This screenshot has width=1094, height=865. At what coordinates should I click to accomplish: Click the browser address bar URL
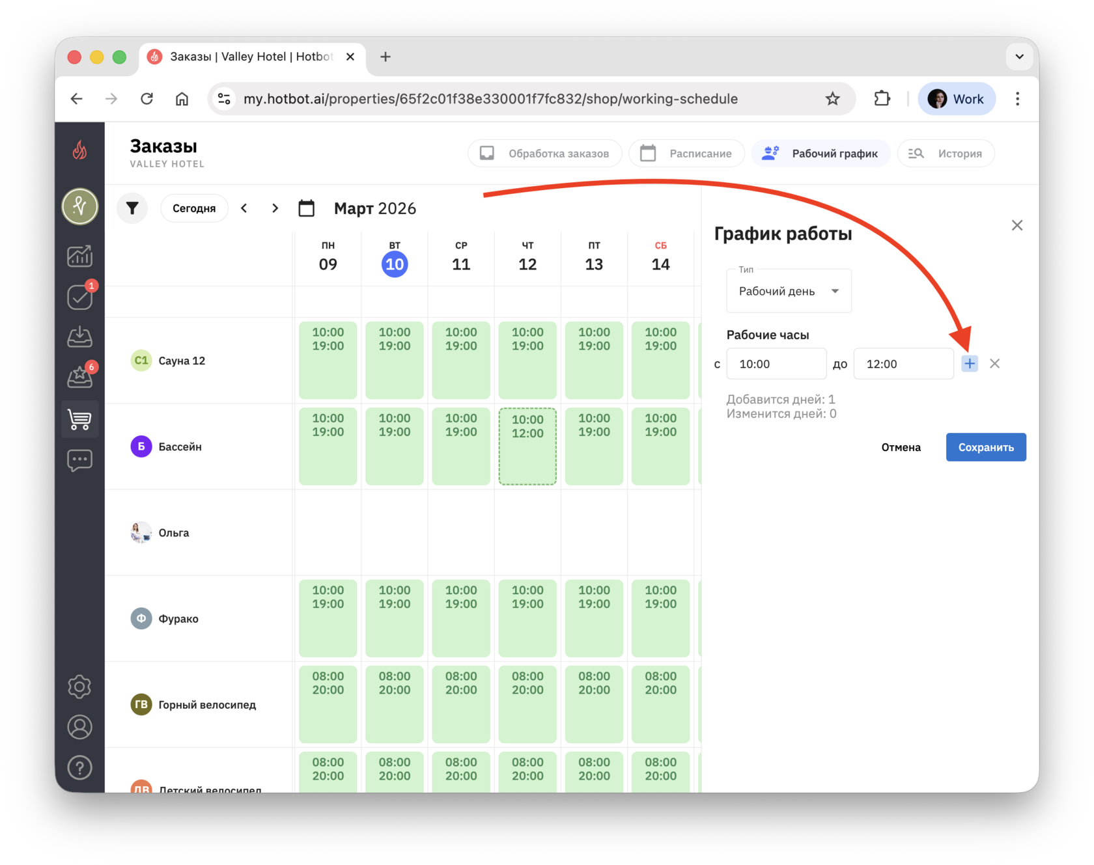pyautogui.click(x=490, y=99)
